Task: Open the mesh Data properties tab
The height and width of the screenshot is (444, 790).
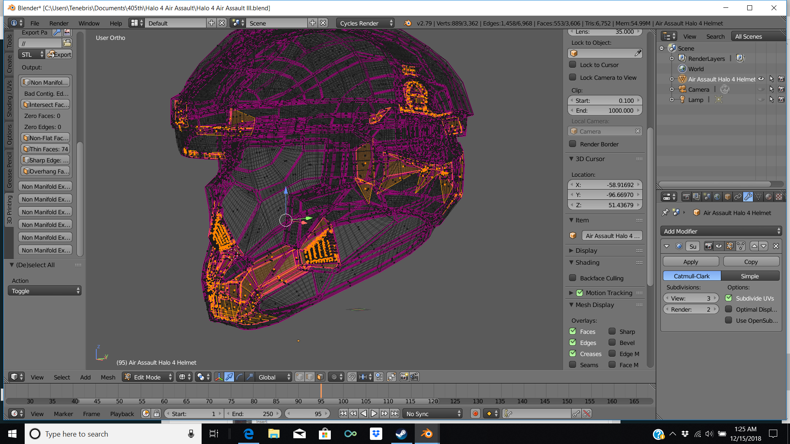Action: [x=758, y=197]
